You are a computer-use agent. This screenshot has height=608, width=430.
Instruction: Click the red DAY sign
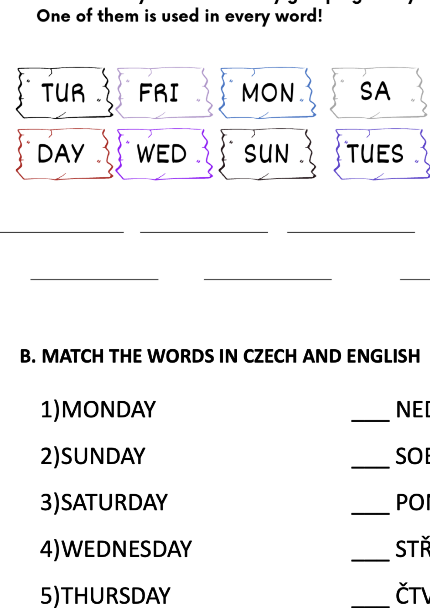[64, 154]
